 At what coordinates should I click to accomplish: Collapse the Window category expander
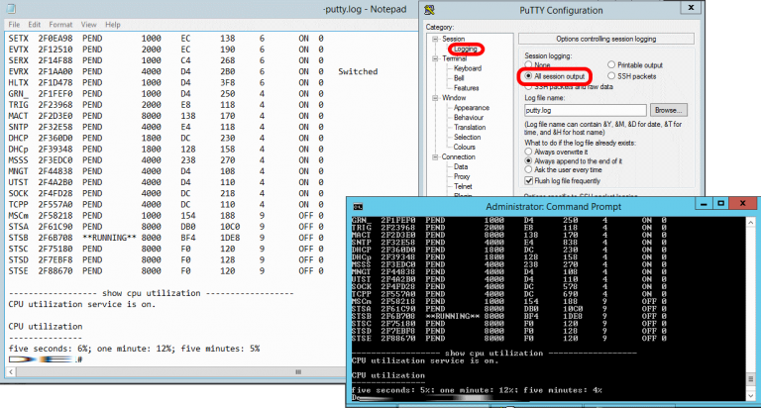point(433,98)
